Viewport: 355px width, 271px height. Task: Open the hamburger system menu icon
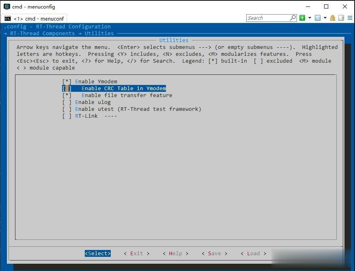point(350,18)
